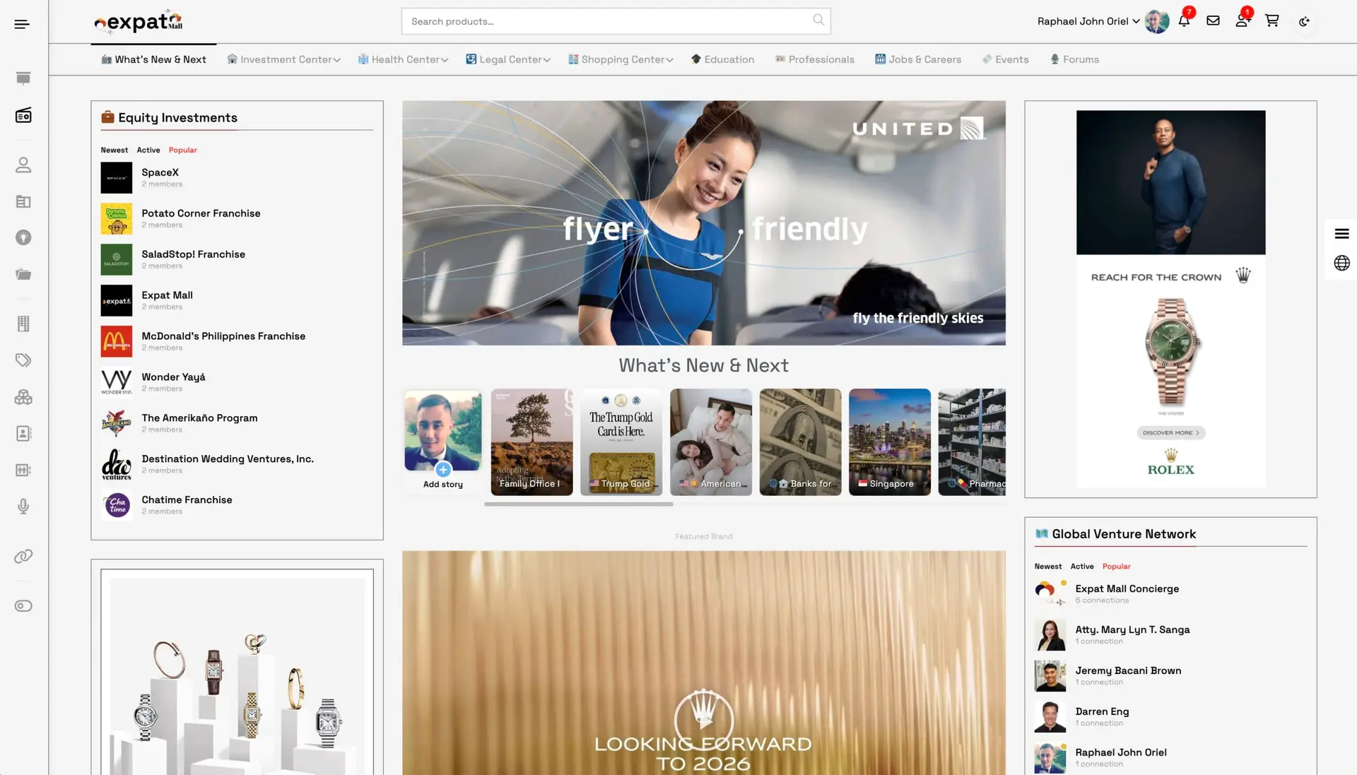
Task: Click the Expat Mall logo
Action: pyautogui.click(x=139, y=22)
